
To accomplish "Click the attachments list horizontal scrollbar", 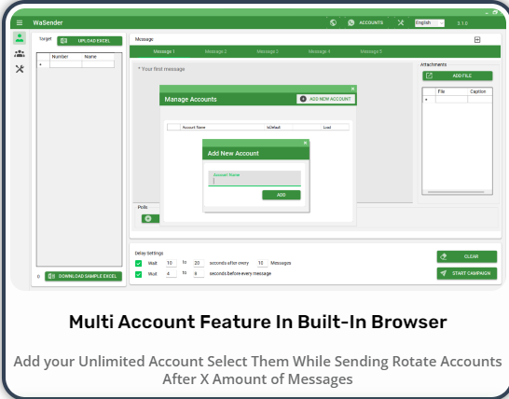I will (x=456, y=192).
